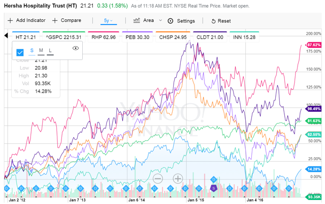Choose the S line size option
325x204 pixels.
(x=31, y=51)
